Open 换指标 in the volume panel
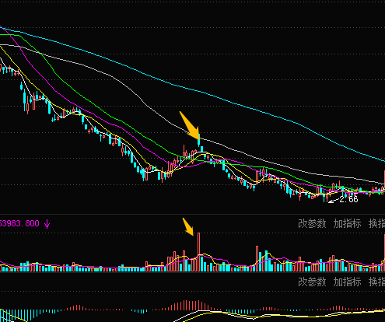 coord(376,223)
